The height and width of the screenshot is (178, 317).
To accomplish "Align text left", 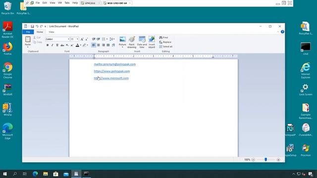I will click(x=94, y=45).
